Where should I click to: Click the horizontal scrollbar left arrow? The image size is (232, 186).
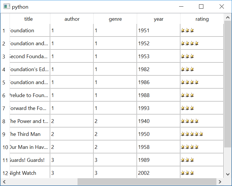coord(4,182)
